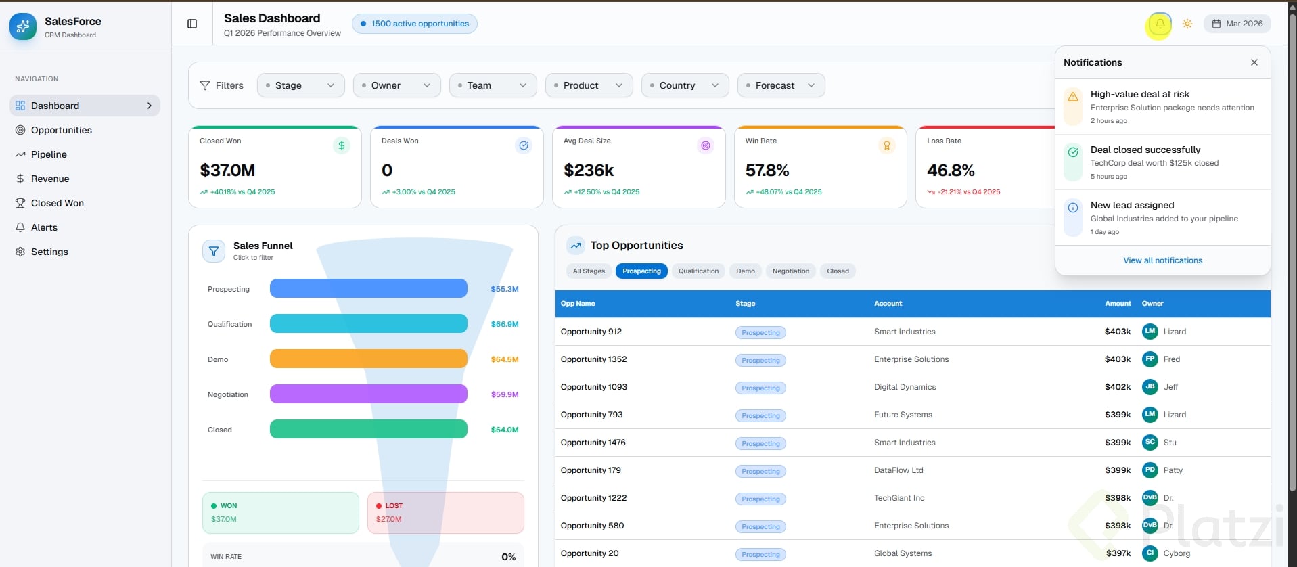
Task: Open the Pipeline navigation item
Action: (x=85, y=154)
